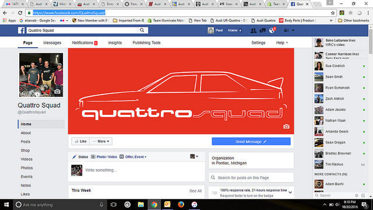Open Publishing Tools tab
The height and width of the screenshot is (210, 373).
coord(146,43)
